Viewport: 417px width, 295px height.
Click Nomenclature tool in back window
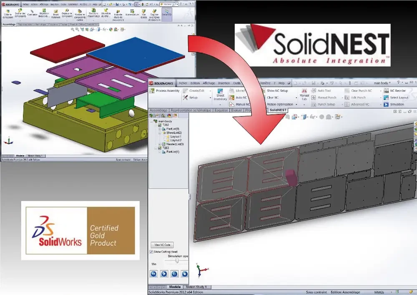pyautogui.click(x=132, y=13)
